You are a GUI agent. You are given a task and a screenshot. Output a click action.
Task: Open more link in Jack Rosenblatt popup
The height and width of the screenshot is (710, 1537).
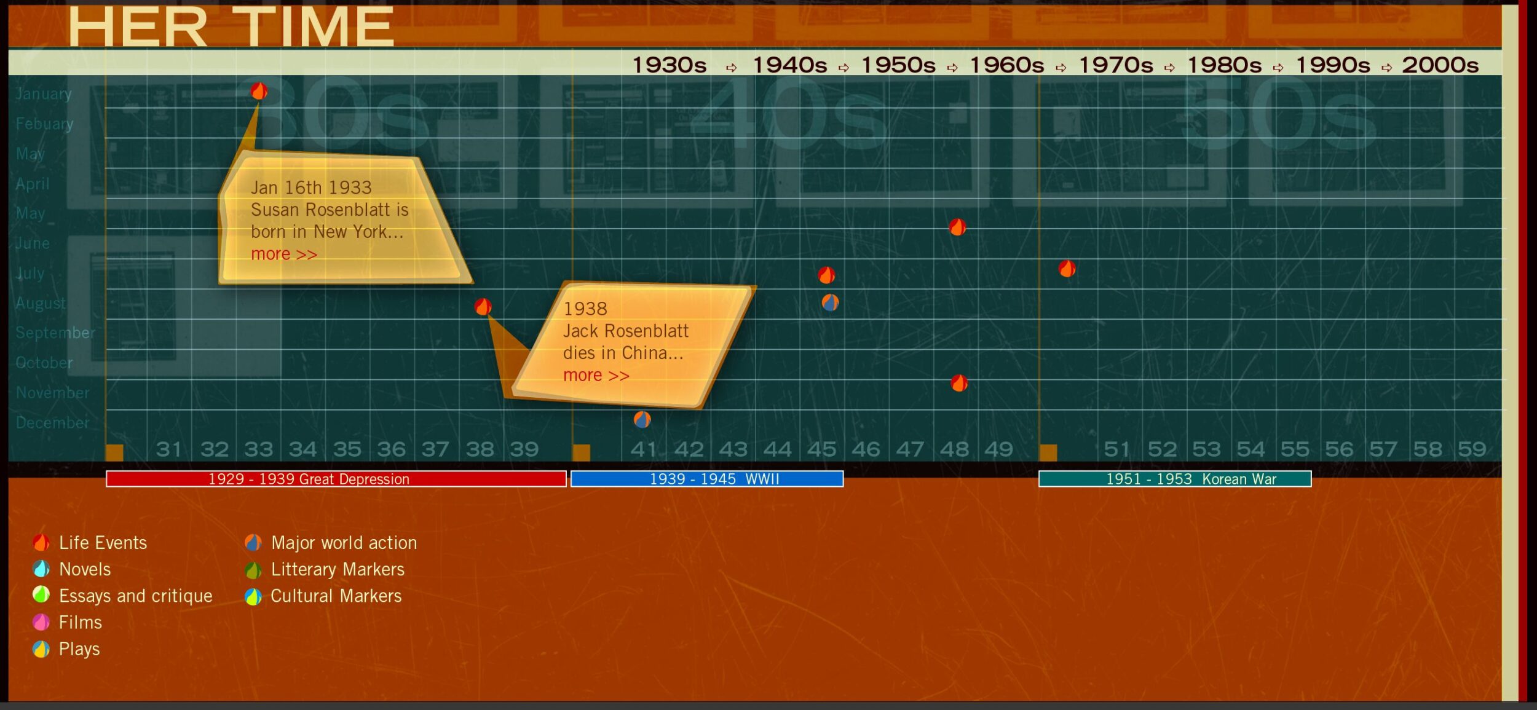(596, 376)
